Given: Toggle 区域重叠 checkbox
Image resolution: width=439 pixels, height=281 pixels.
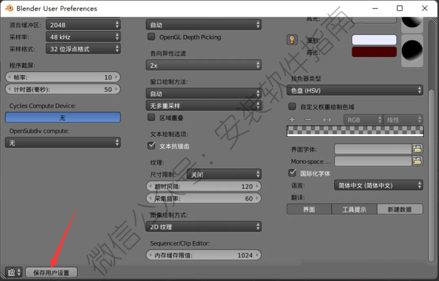Looking at the screenshot, I should click(x=151, y=118).
